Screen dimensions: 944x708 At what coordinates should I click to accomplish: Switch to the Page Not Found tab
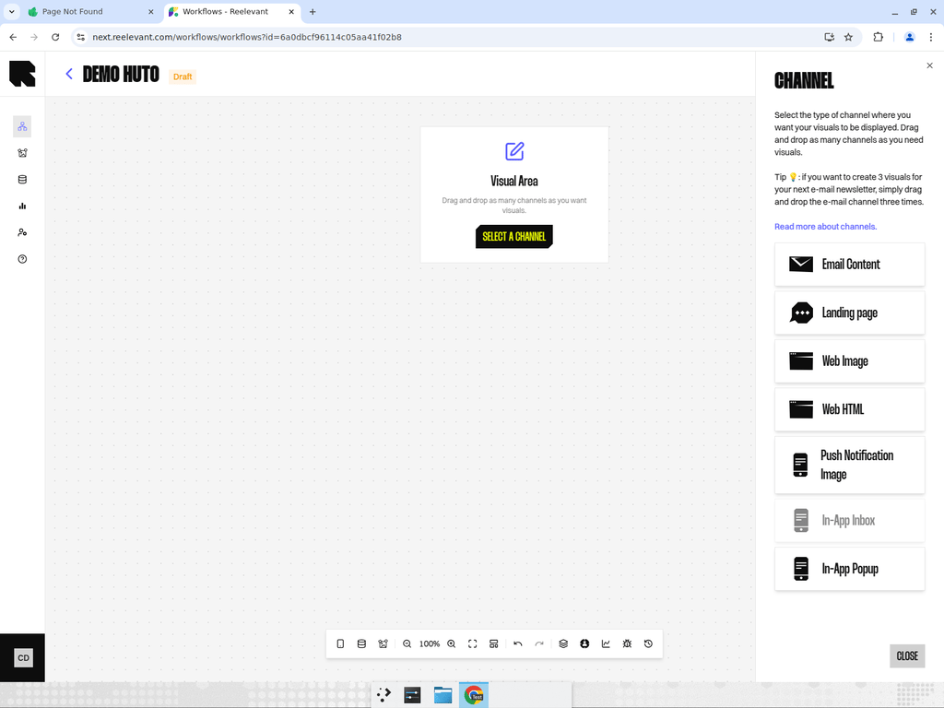tap(90, 11)
